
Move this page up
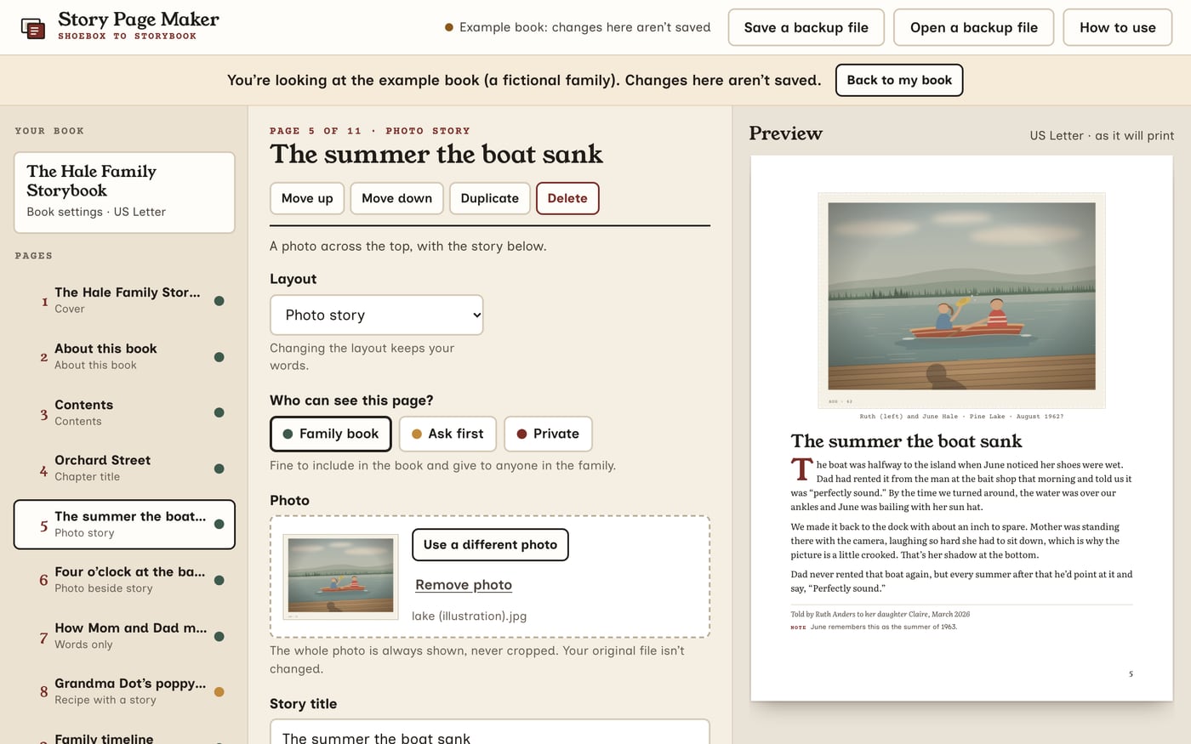[307, 198]
